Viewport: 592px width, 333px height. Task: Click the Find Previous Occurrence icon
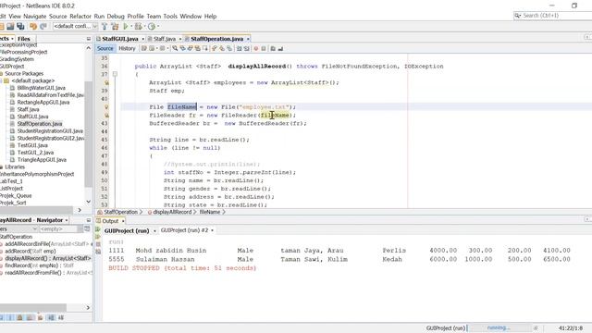point(182,48)
